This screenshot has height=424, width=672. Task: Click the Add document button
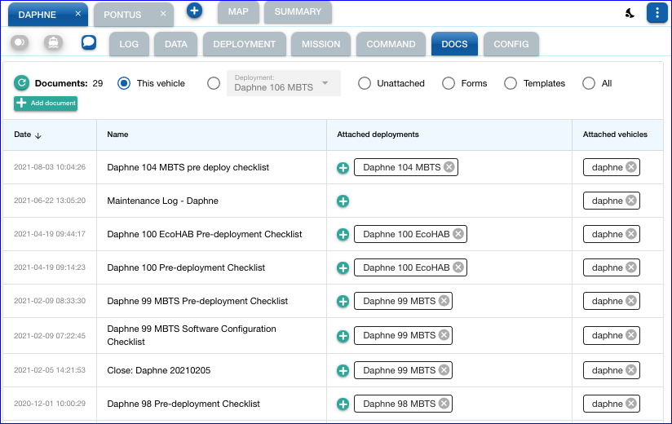[x=46, y=104]
